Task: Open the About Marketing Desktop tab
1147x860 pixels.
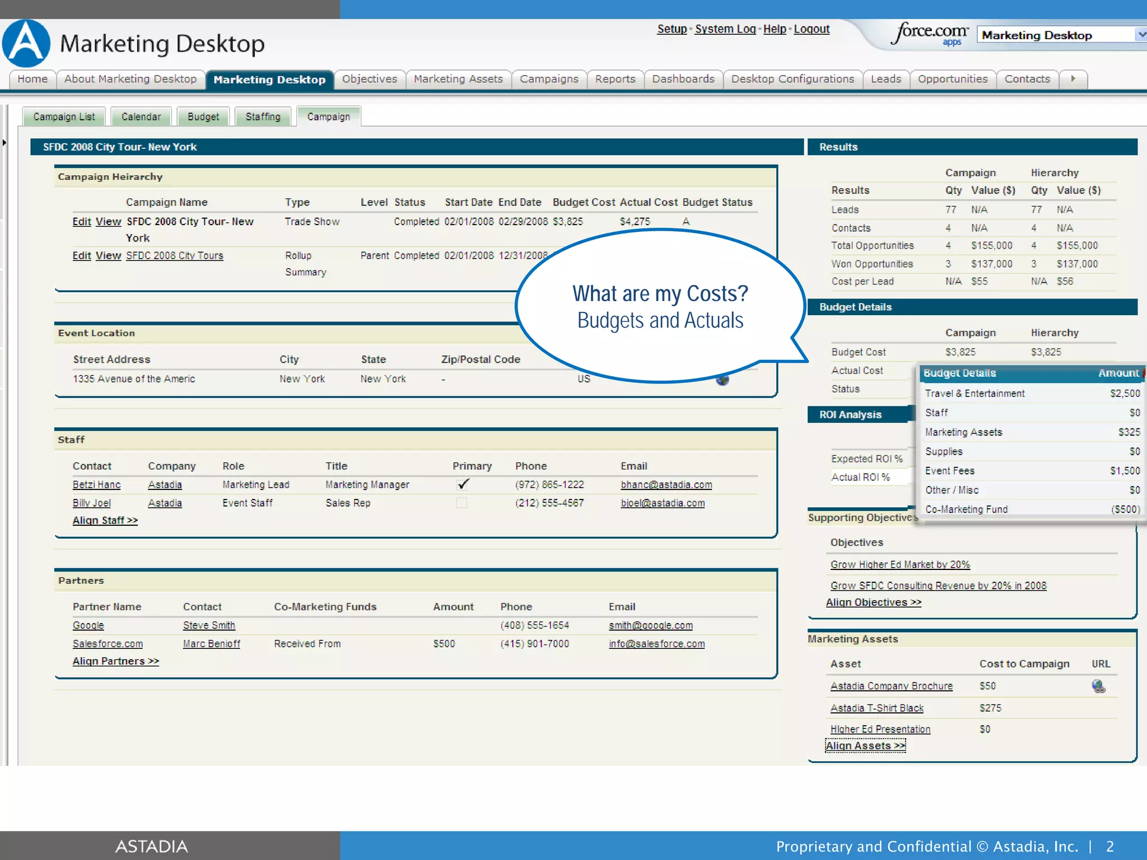Action: pos(130,79)
